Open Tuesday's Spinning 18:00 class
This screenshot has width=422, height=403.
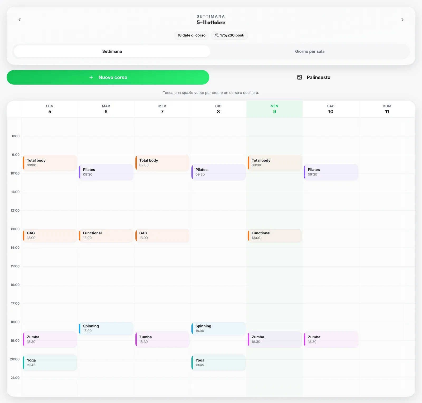click(x=106, y=329)
